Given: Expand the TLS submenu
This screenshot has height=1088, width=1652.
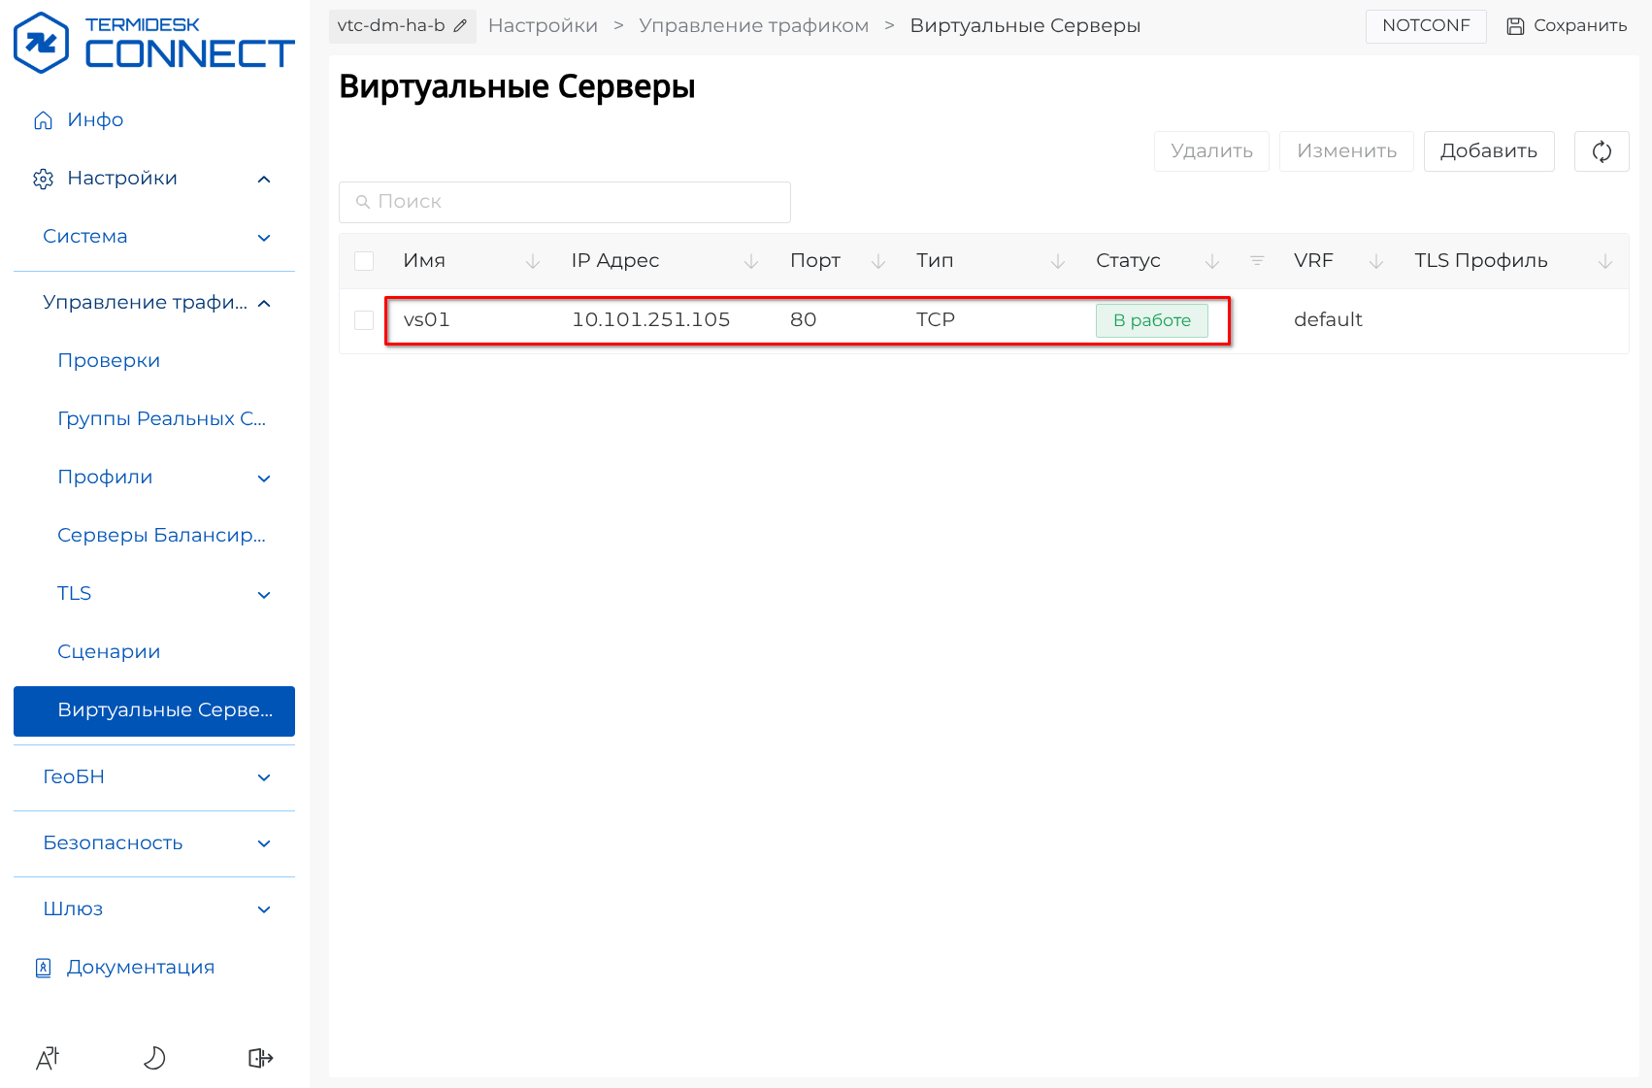Looking at the screenshot, I should point(263,594).
